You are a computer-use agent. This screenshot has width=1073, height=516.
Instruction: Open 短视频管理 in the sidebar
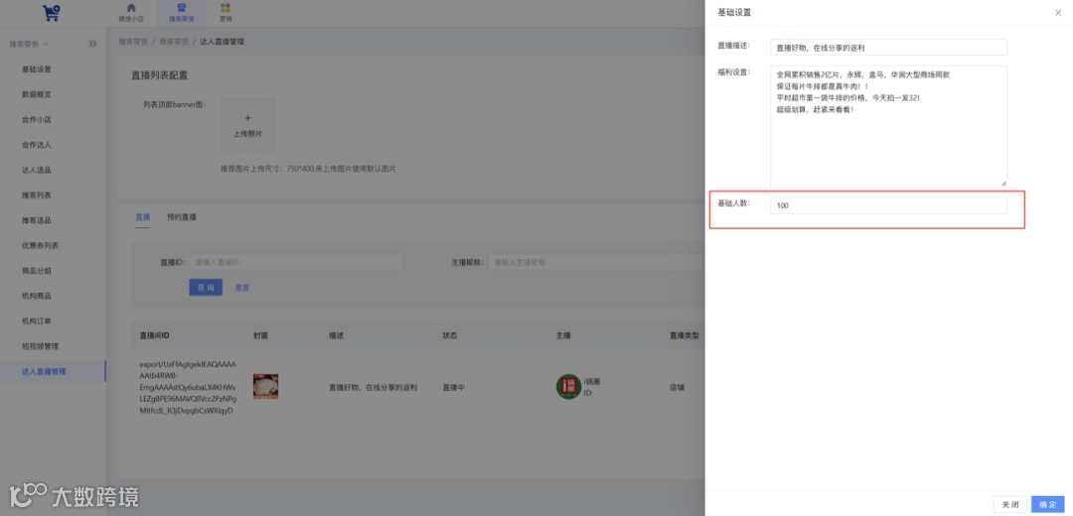point(39,346)
